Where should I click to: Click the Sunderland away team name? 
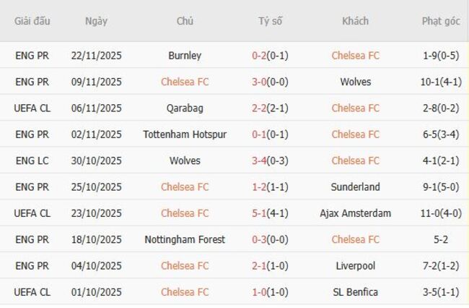click(x=355, y=187)
